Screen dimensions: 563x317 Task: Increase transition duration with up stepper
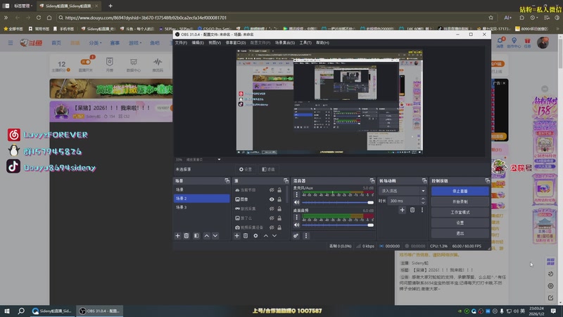tap(423, 199)
